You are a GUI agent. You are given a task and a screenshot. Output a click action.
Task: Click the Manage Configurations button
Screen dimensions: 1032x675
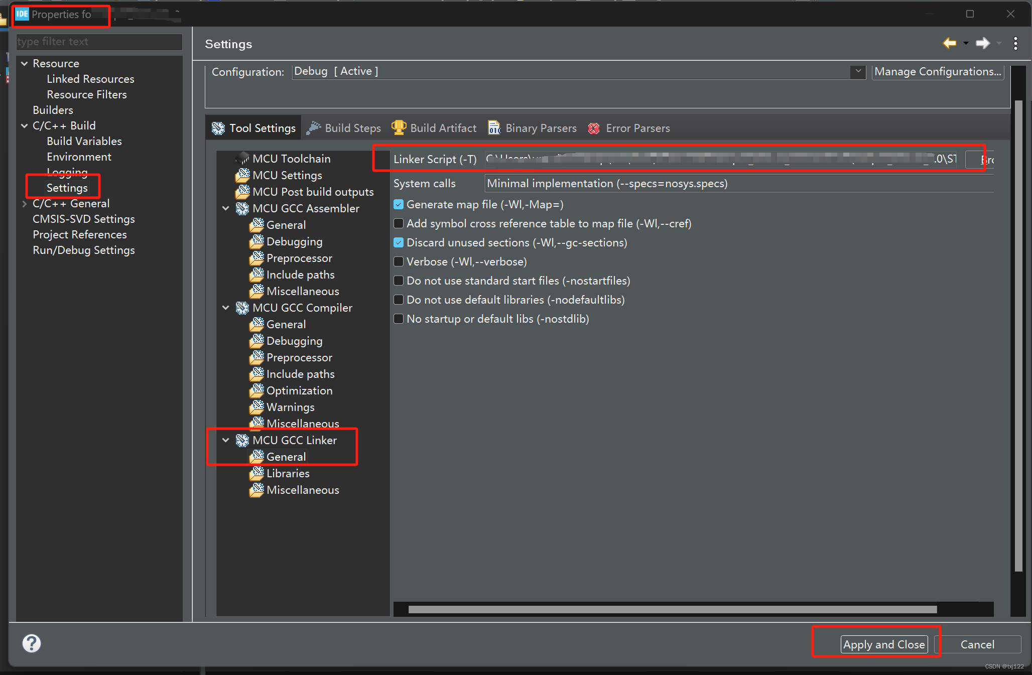[937, 71]
